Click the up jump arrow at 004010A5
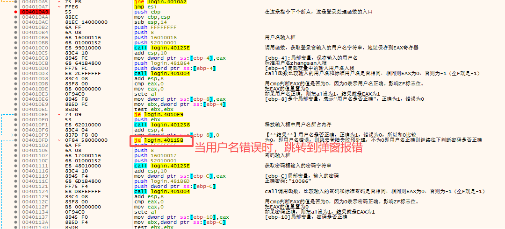The height and width of the screenshot is (229, 505). coord(58,1)
